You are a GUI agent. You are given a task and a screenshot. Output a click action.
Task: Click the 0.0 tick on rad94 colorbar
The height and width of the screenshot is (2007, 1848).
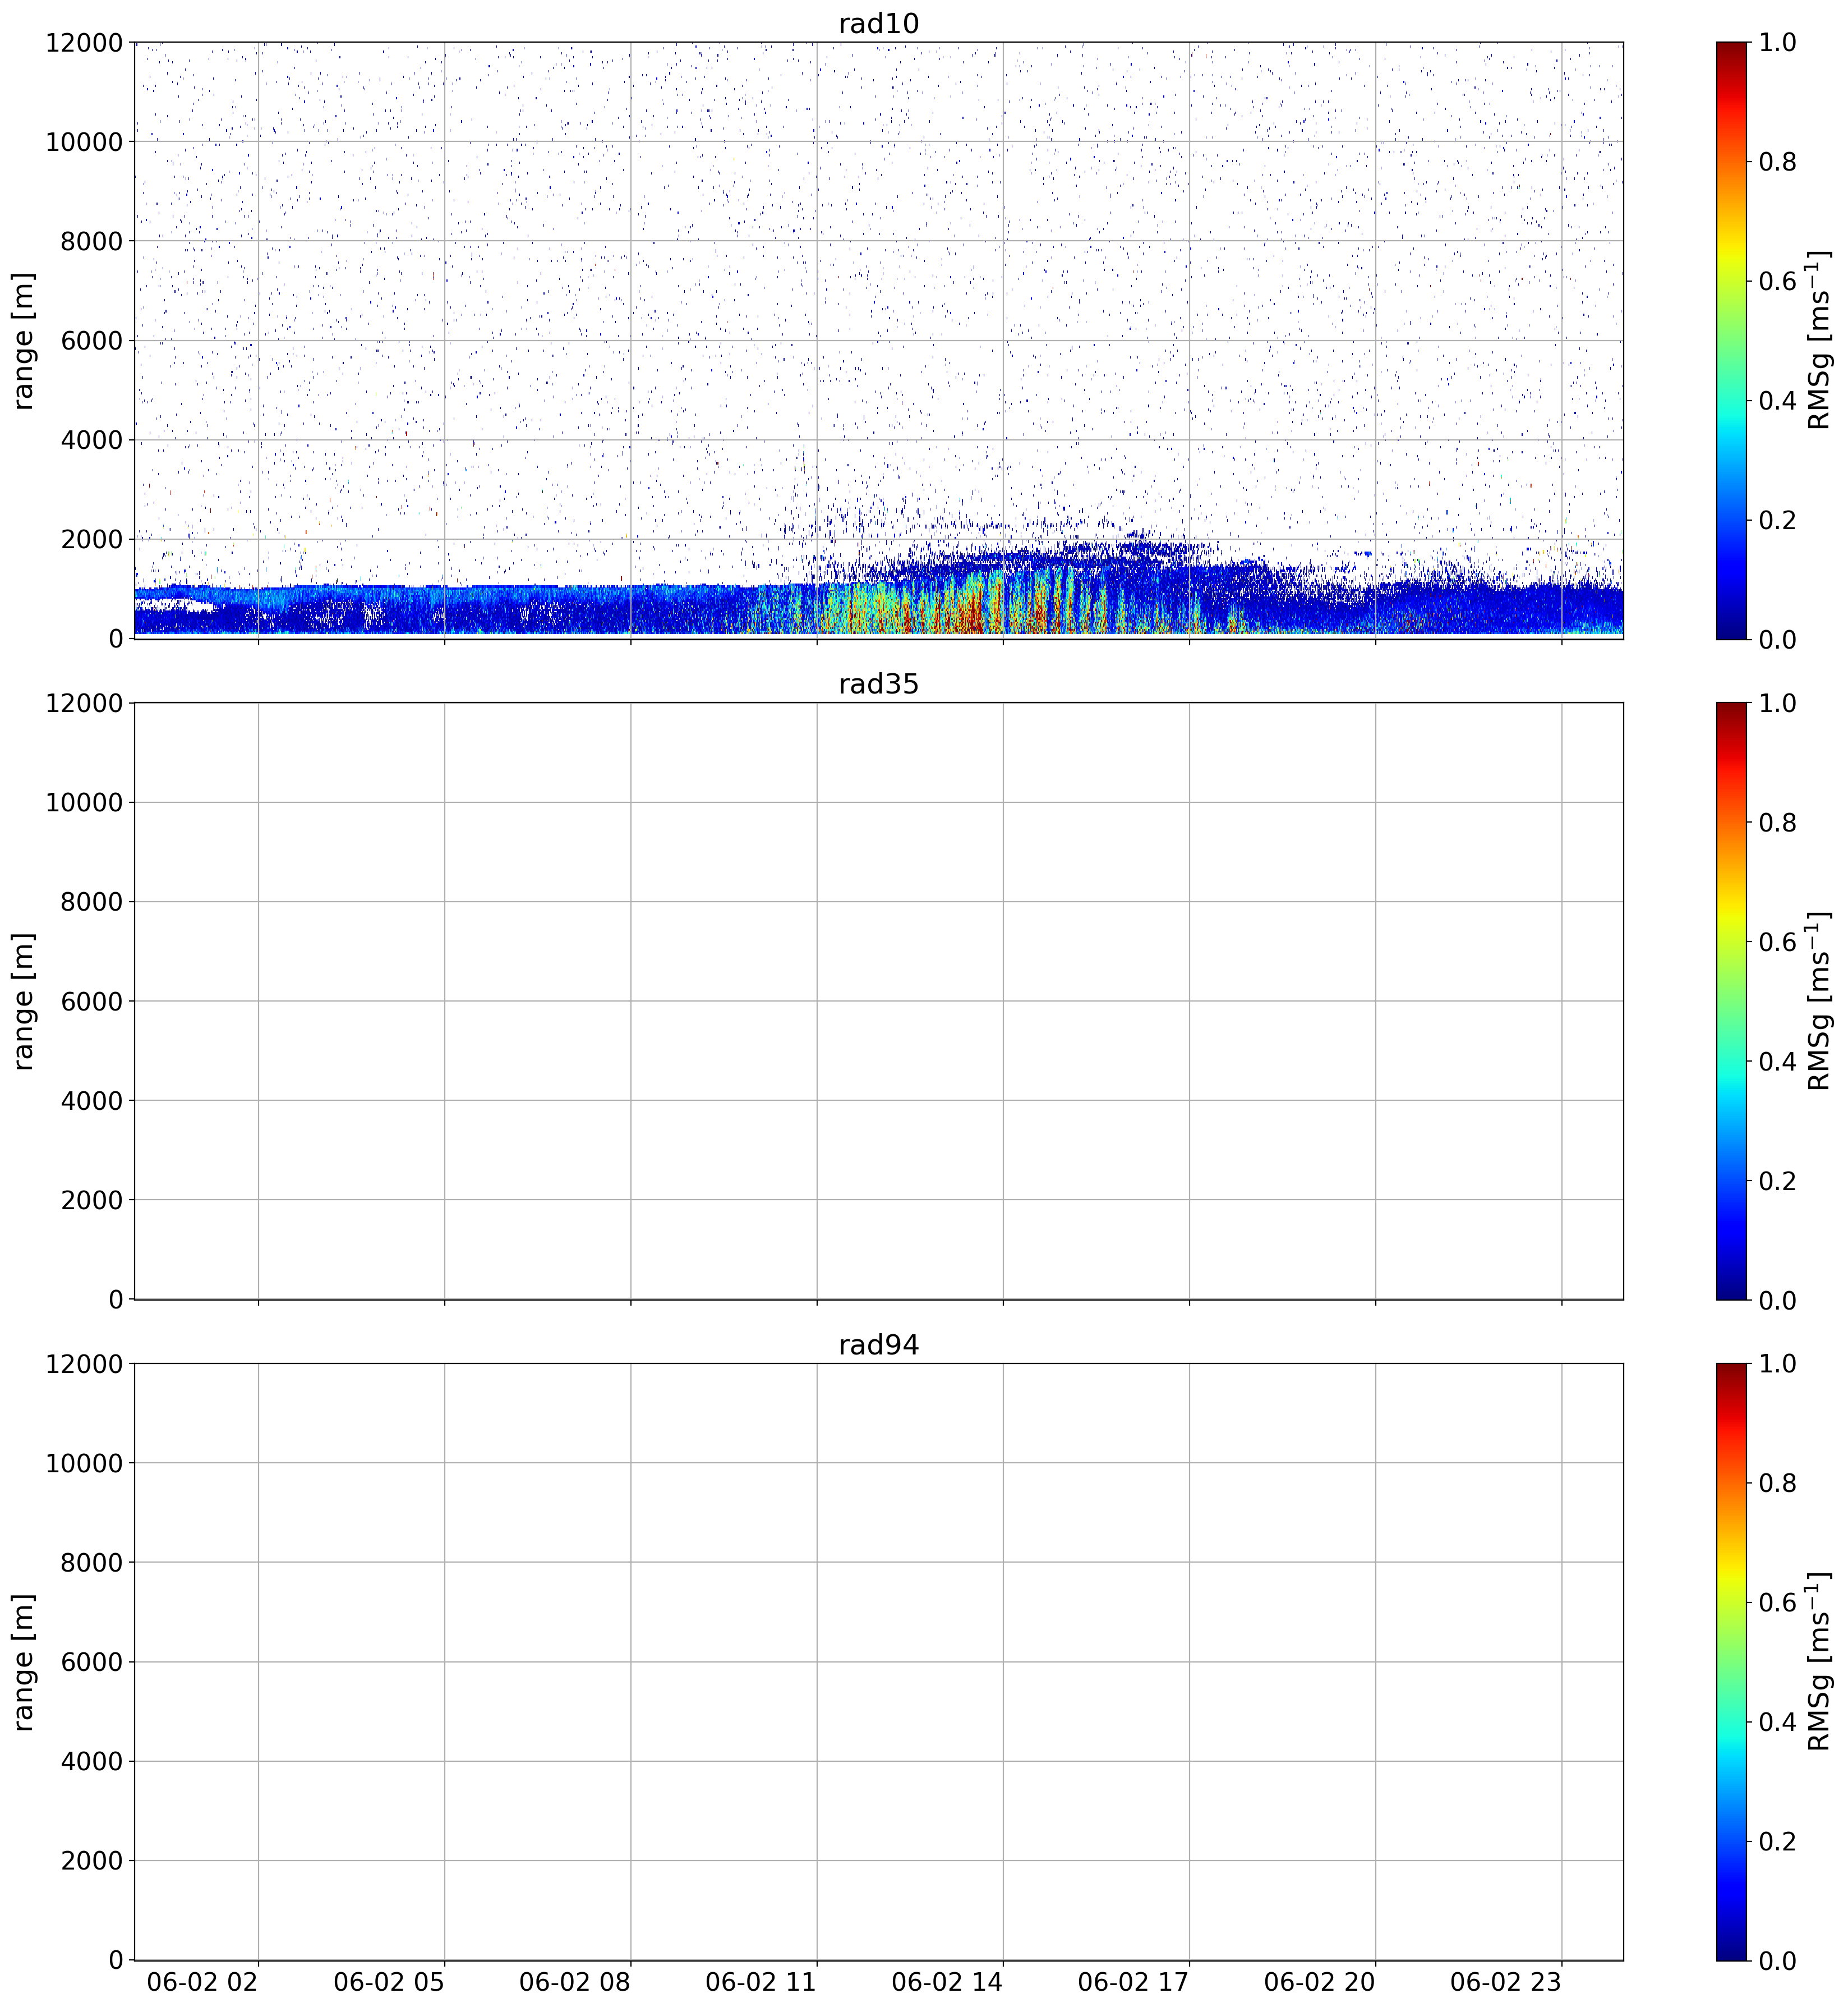1777,1961
